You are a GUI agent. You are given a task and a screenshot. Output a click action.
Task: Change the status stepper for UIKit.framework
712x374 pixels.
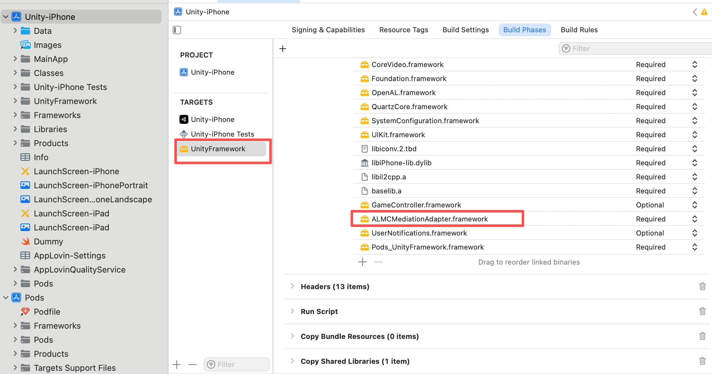(694, 135)
